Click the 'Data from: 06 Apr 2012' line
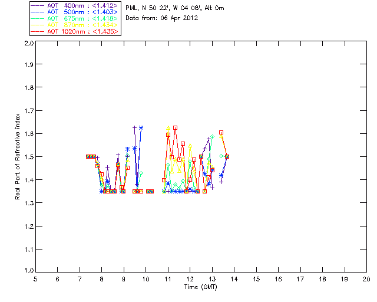This screenshot has width=377, height=302. pos(162,18)
